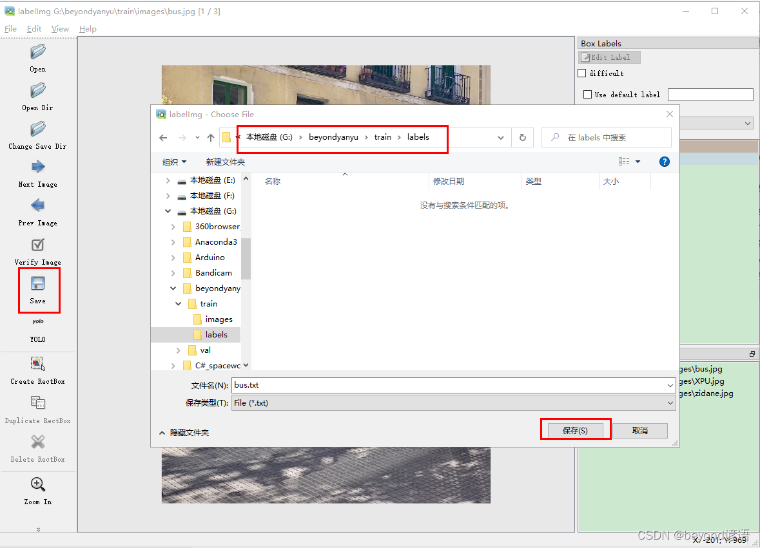
Task: Expand the 本地磁盘 (E:) tree node
Action: (x=168, y=180)
